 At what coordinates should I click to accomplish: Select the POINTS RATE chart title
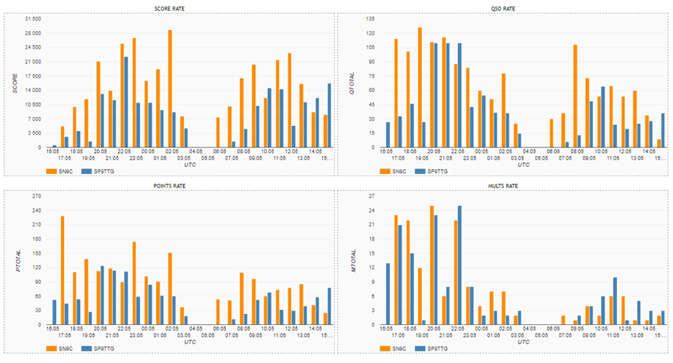tap(170, 185)
